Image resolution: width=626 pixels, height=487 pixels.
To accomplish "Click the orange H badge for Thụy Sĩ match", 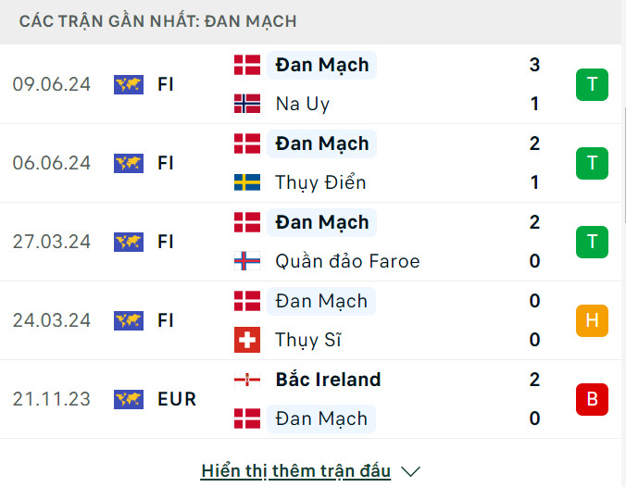I will tap(592, 320).
